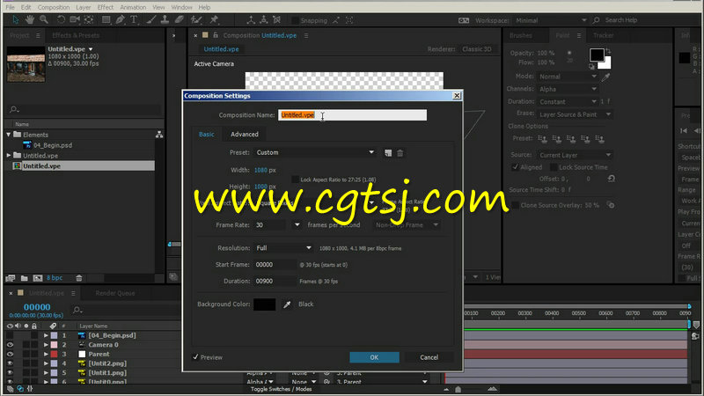Switch to the Advanced tab
Viewport: 704px width, 396px height.
245,135
